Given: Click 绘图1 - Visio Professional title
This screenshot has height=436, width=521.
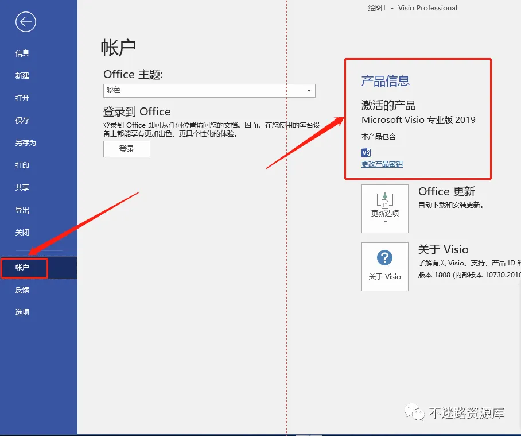Looking at the screenshot, I should pyautogui.click(x=413, y=7).
